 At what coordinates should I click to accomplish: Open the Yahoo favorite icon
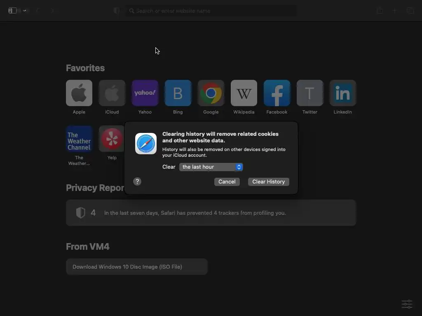point(145,93)
